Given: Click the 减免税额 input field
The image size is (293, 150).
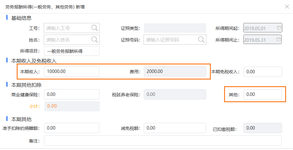Looking at the screenshot, I should pos(175,128).
